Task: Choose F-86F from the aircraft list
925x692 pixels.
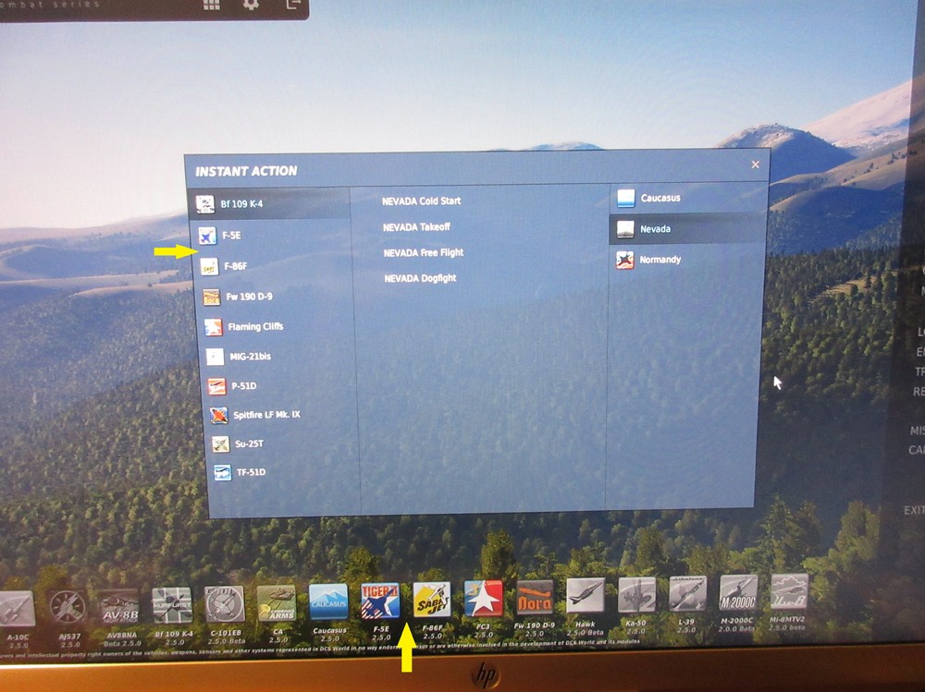Action: pos(273,266)
